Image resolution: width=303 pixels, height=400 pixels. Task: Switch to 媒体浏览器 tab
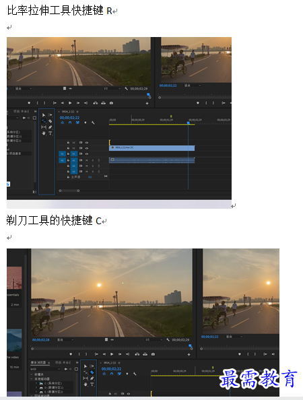(38, 362)
